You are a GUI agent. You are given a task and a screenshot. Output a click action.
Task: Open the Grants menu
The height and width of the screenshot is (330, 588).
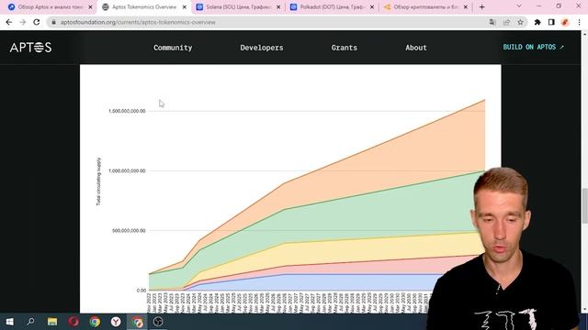click(344, 48)
